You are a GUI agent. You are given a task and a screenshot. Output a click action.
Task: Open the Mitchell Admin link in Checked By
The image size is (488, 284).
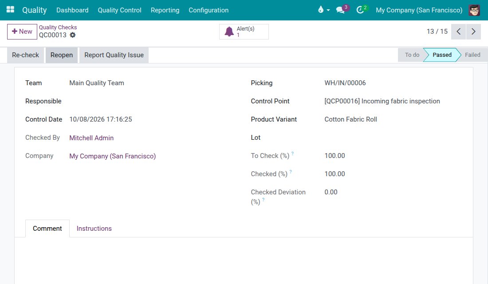[x=91, y=138]
